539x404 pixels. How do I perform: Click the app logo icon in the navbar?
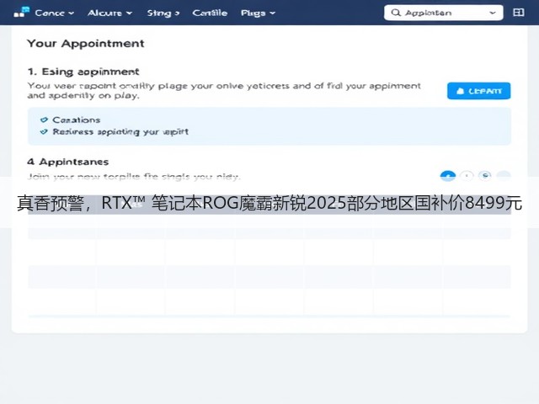tap(21, 13)
